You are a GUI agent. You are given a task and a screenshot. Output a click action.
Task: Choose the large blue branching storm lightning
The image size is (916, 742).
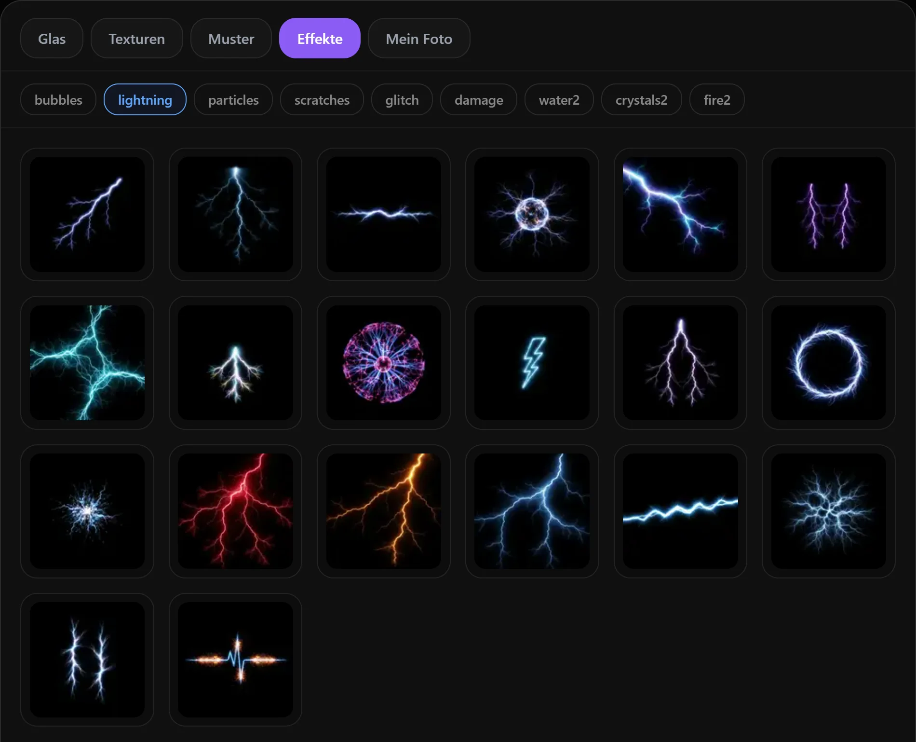532,511
